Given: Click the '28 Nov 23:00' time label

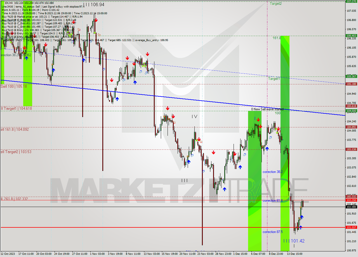Looking at the screenshot, I should (x=223, y=254).
